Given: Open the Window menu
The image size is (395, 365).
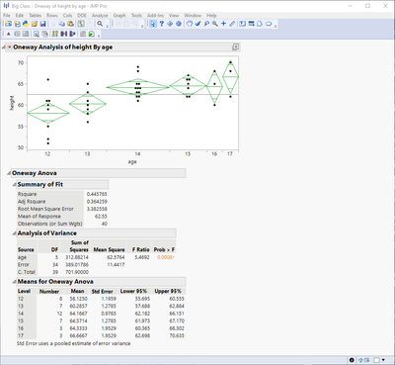Looking at the screenshot, I should tap(193, 15).
